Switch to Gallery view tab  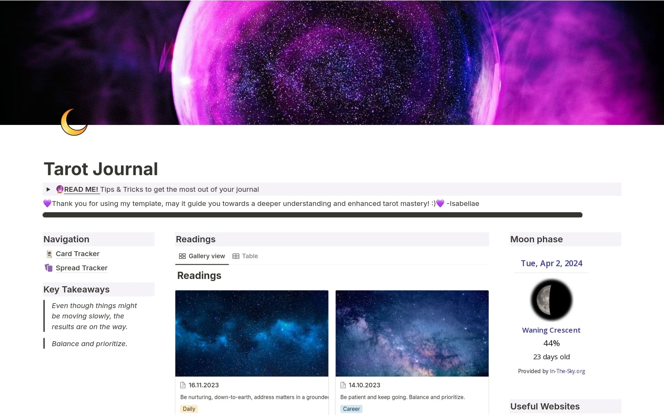pyautogui.click(x=202, y=256)
